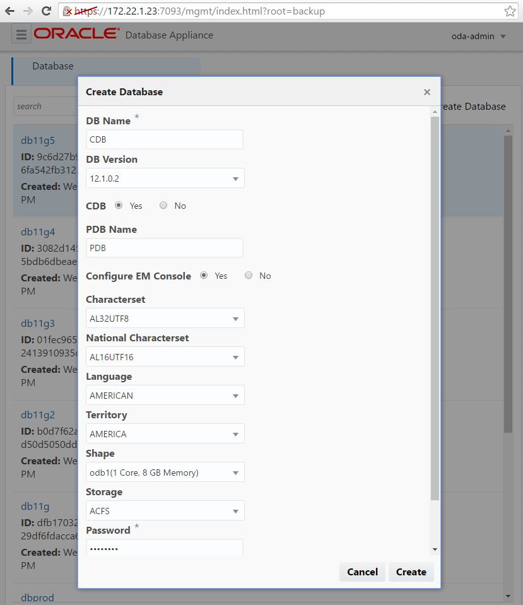Screen dimensions: 523x605
Task: Click the Create button
Action: 411,572
